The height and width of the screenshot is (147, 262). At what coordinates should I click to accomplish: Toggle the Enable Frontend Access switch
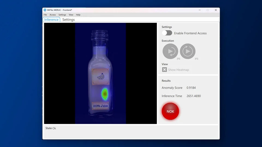[167, 33]
